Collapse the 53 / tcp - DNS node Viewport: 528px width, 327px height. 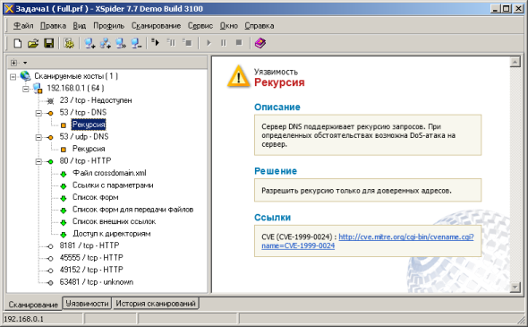[x=38, y=113]
